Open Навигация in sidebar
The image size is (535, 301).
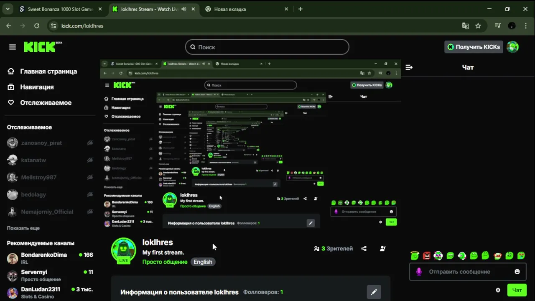coord(31,87)
